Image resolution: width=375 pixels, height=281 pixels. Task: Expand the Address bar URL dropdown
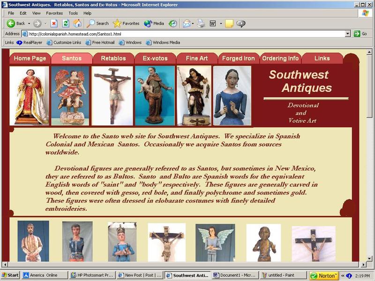pyautogui.click(x=348, y=33)
